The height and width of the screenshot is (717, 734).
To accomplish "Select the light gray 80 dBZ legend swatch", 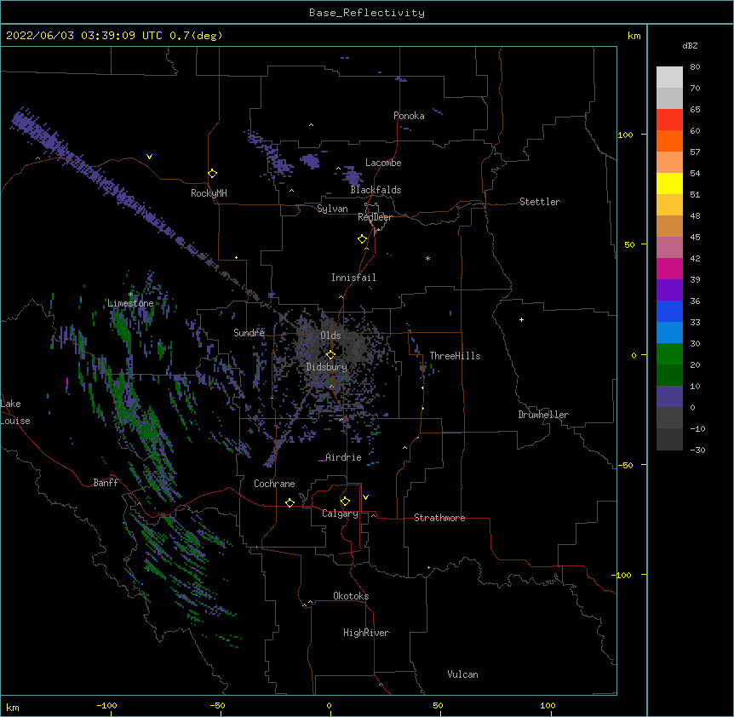I will (669, 77).
